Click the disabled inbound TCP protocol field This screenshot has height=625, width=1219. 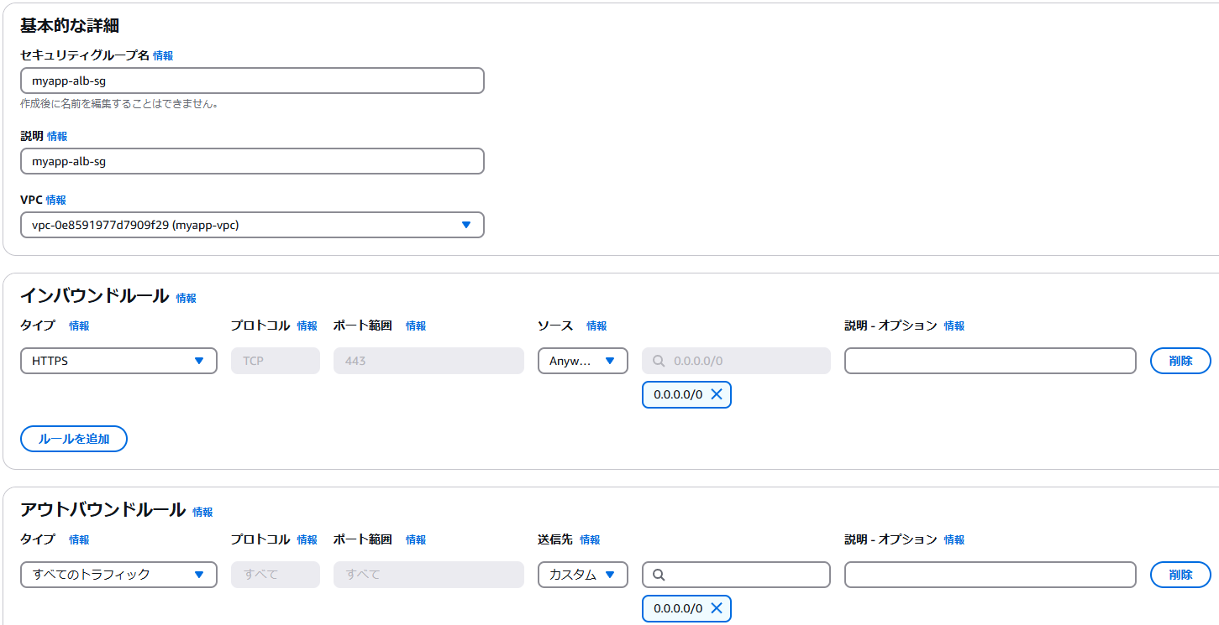click(x=276, y=361)
